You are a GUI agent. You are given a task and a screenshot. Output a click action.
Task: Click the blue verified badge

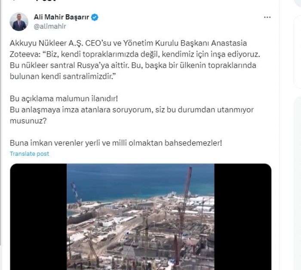pos(95,17)
